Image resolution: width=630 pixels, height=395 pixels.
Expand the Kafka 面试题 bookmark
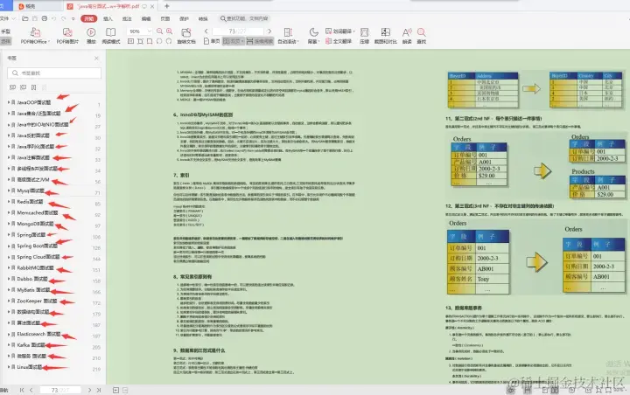click(9, 345)
